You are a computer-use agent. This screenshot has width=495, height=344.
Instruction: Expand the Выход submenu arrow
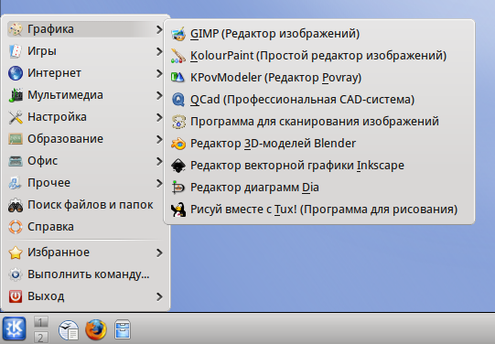pyautogui.click(x=159, y=296)
